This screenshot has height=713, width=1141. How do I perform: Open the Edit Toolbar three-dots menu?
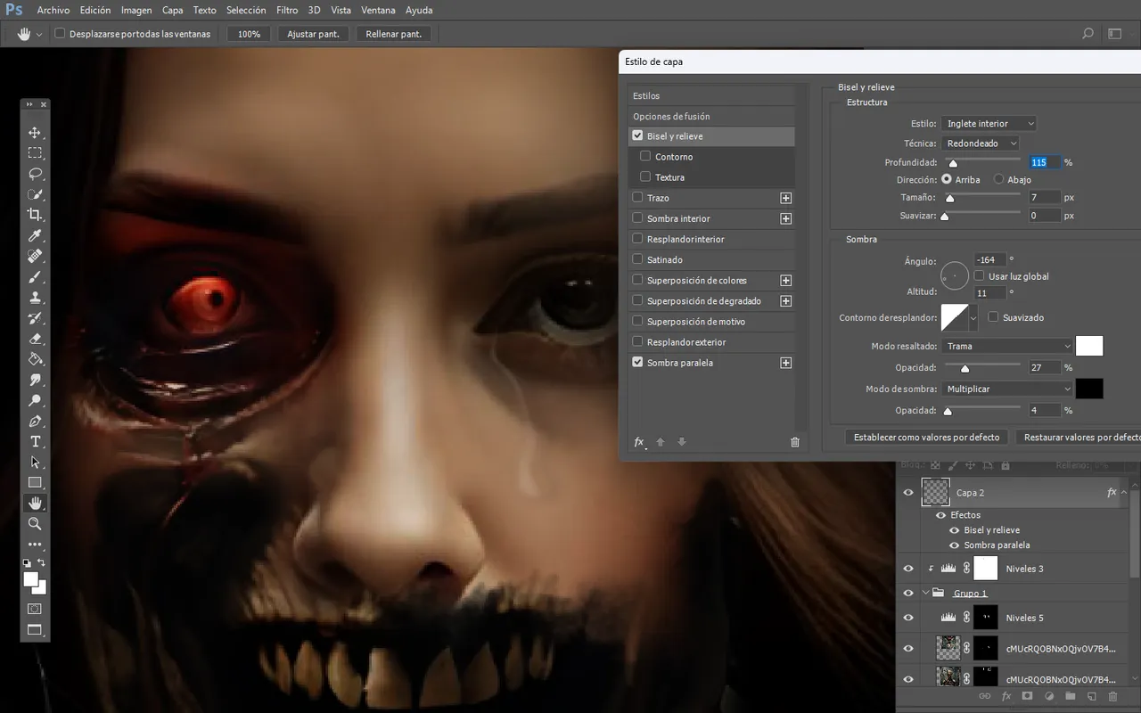(35, 544)
